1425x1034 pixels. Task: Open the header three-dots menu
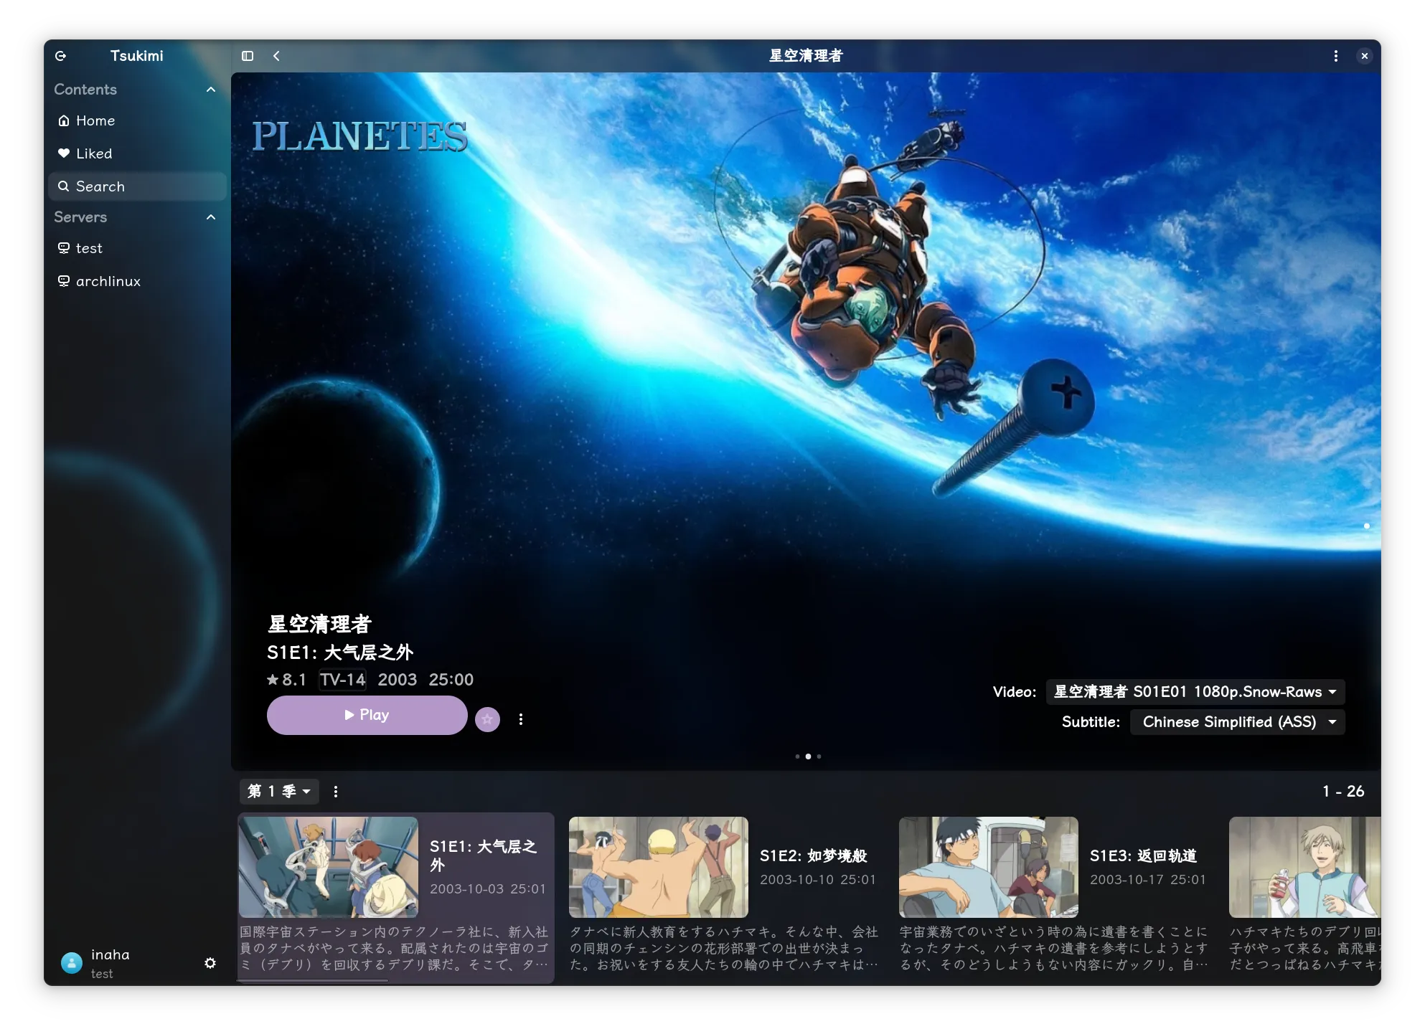pos(1335,56)
